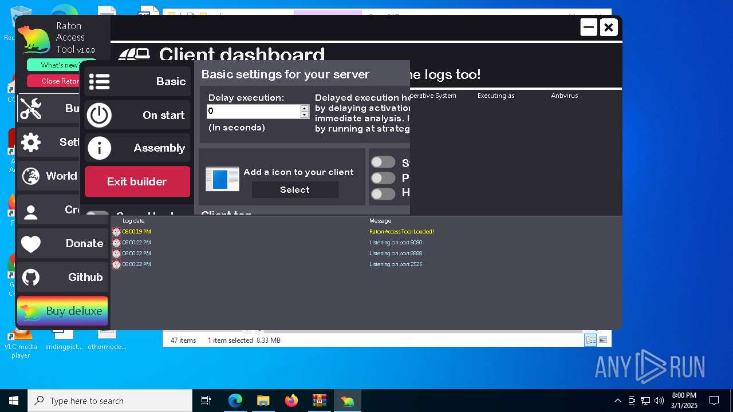The width and height of the screenshot is (733, 412).
Task: Select the endingpict... desktop file
Action: coord(64,340)
